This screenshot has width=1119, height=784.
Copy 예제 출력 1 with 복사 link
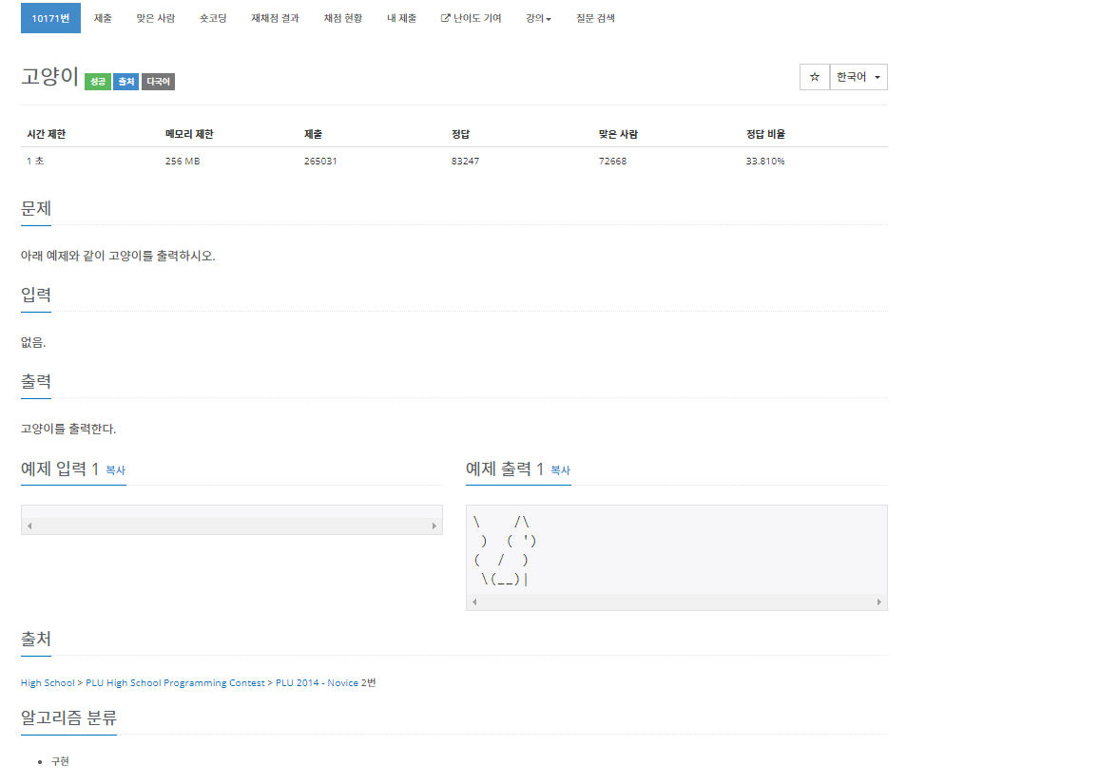tap(560, 470)
